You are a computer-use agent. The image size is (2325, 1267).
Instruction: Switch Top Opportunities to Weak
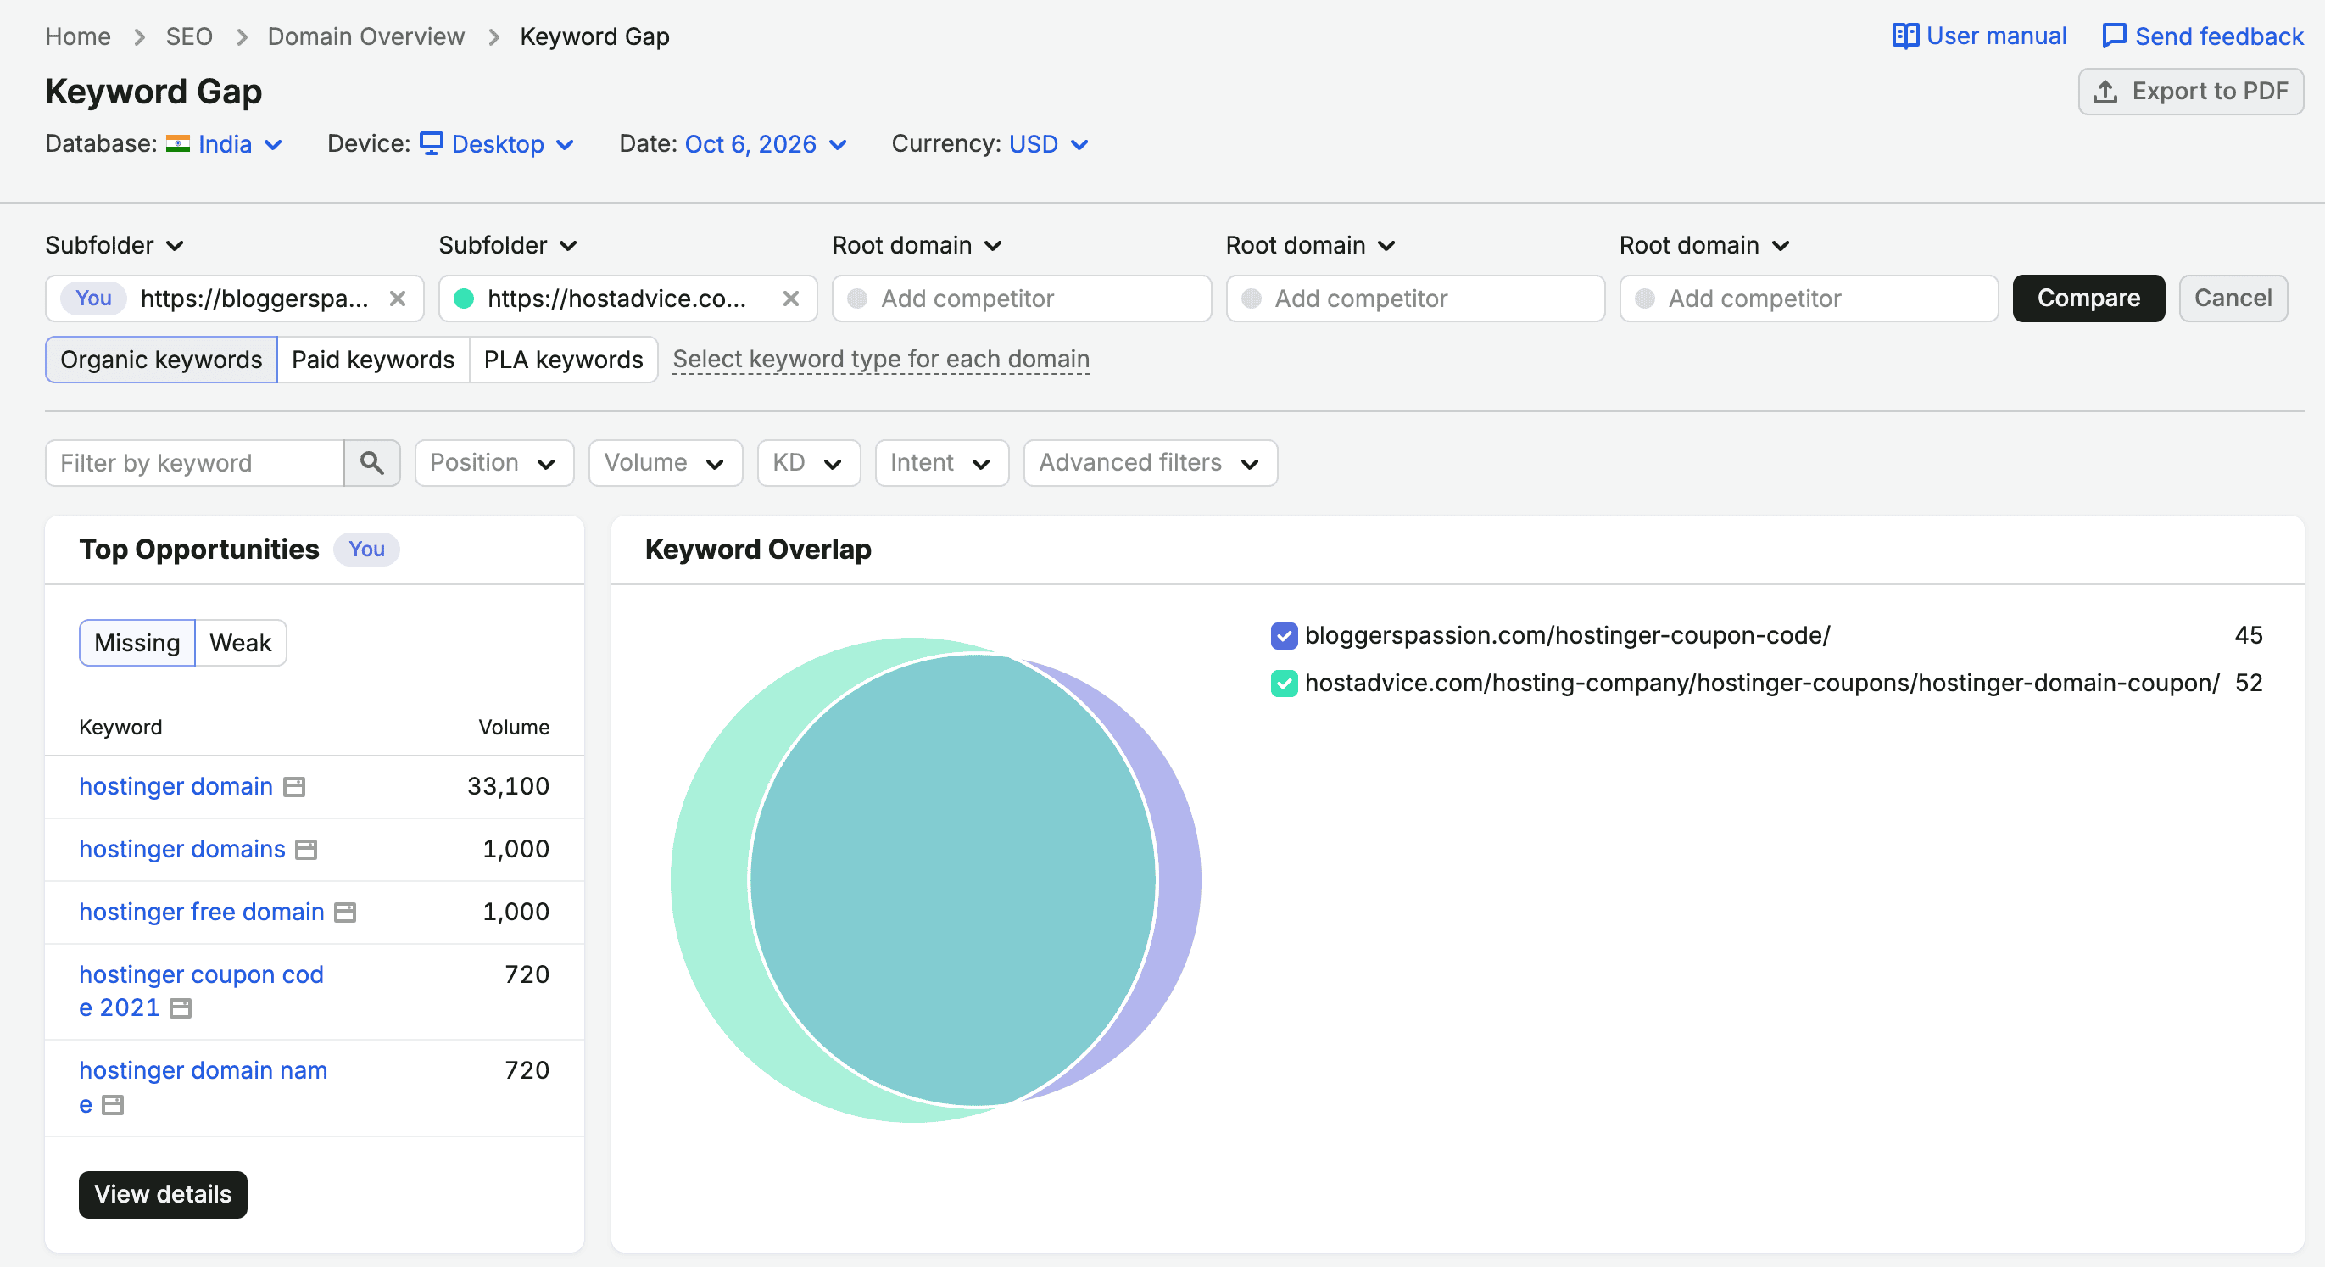coord(240,643)
